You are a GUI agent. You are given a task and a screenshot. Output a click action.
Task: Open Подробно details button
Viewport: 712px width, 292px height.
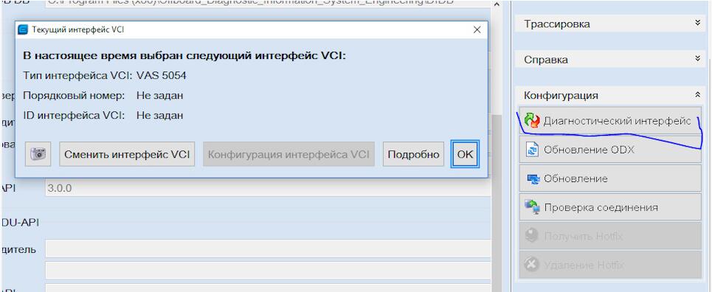(413, 154)
